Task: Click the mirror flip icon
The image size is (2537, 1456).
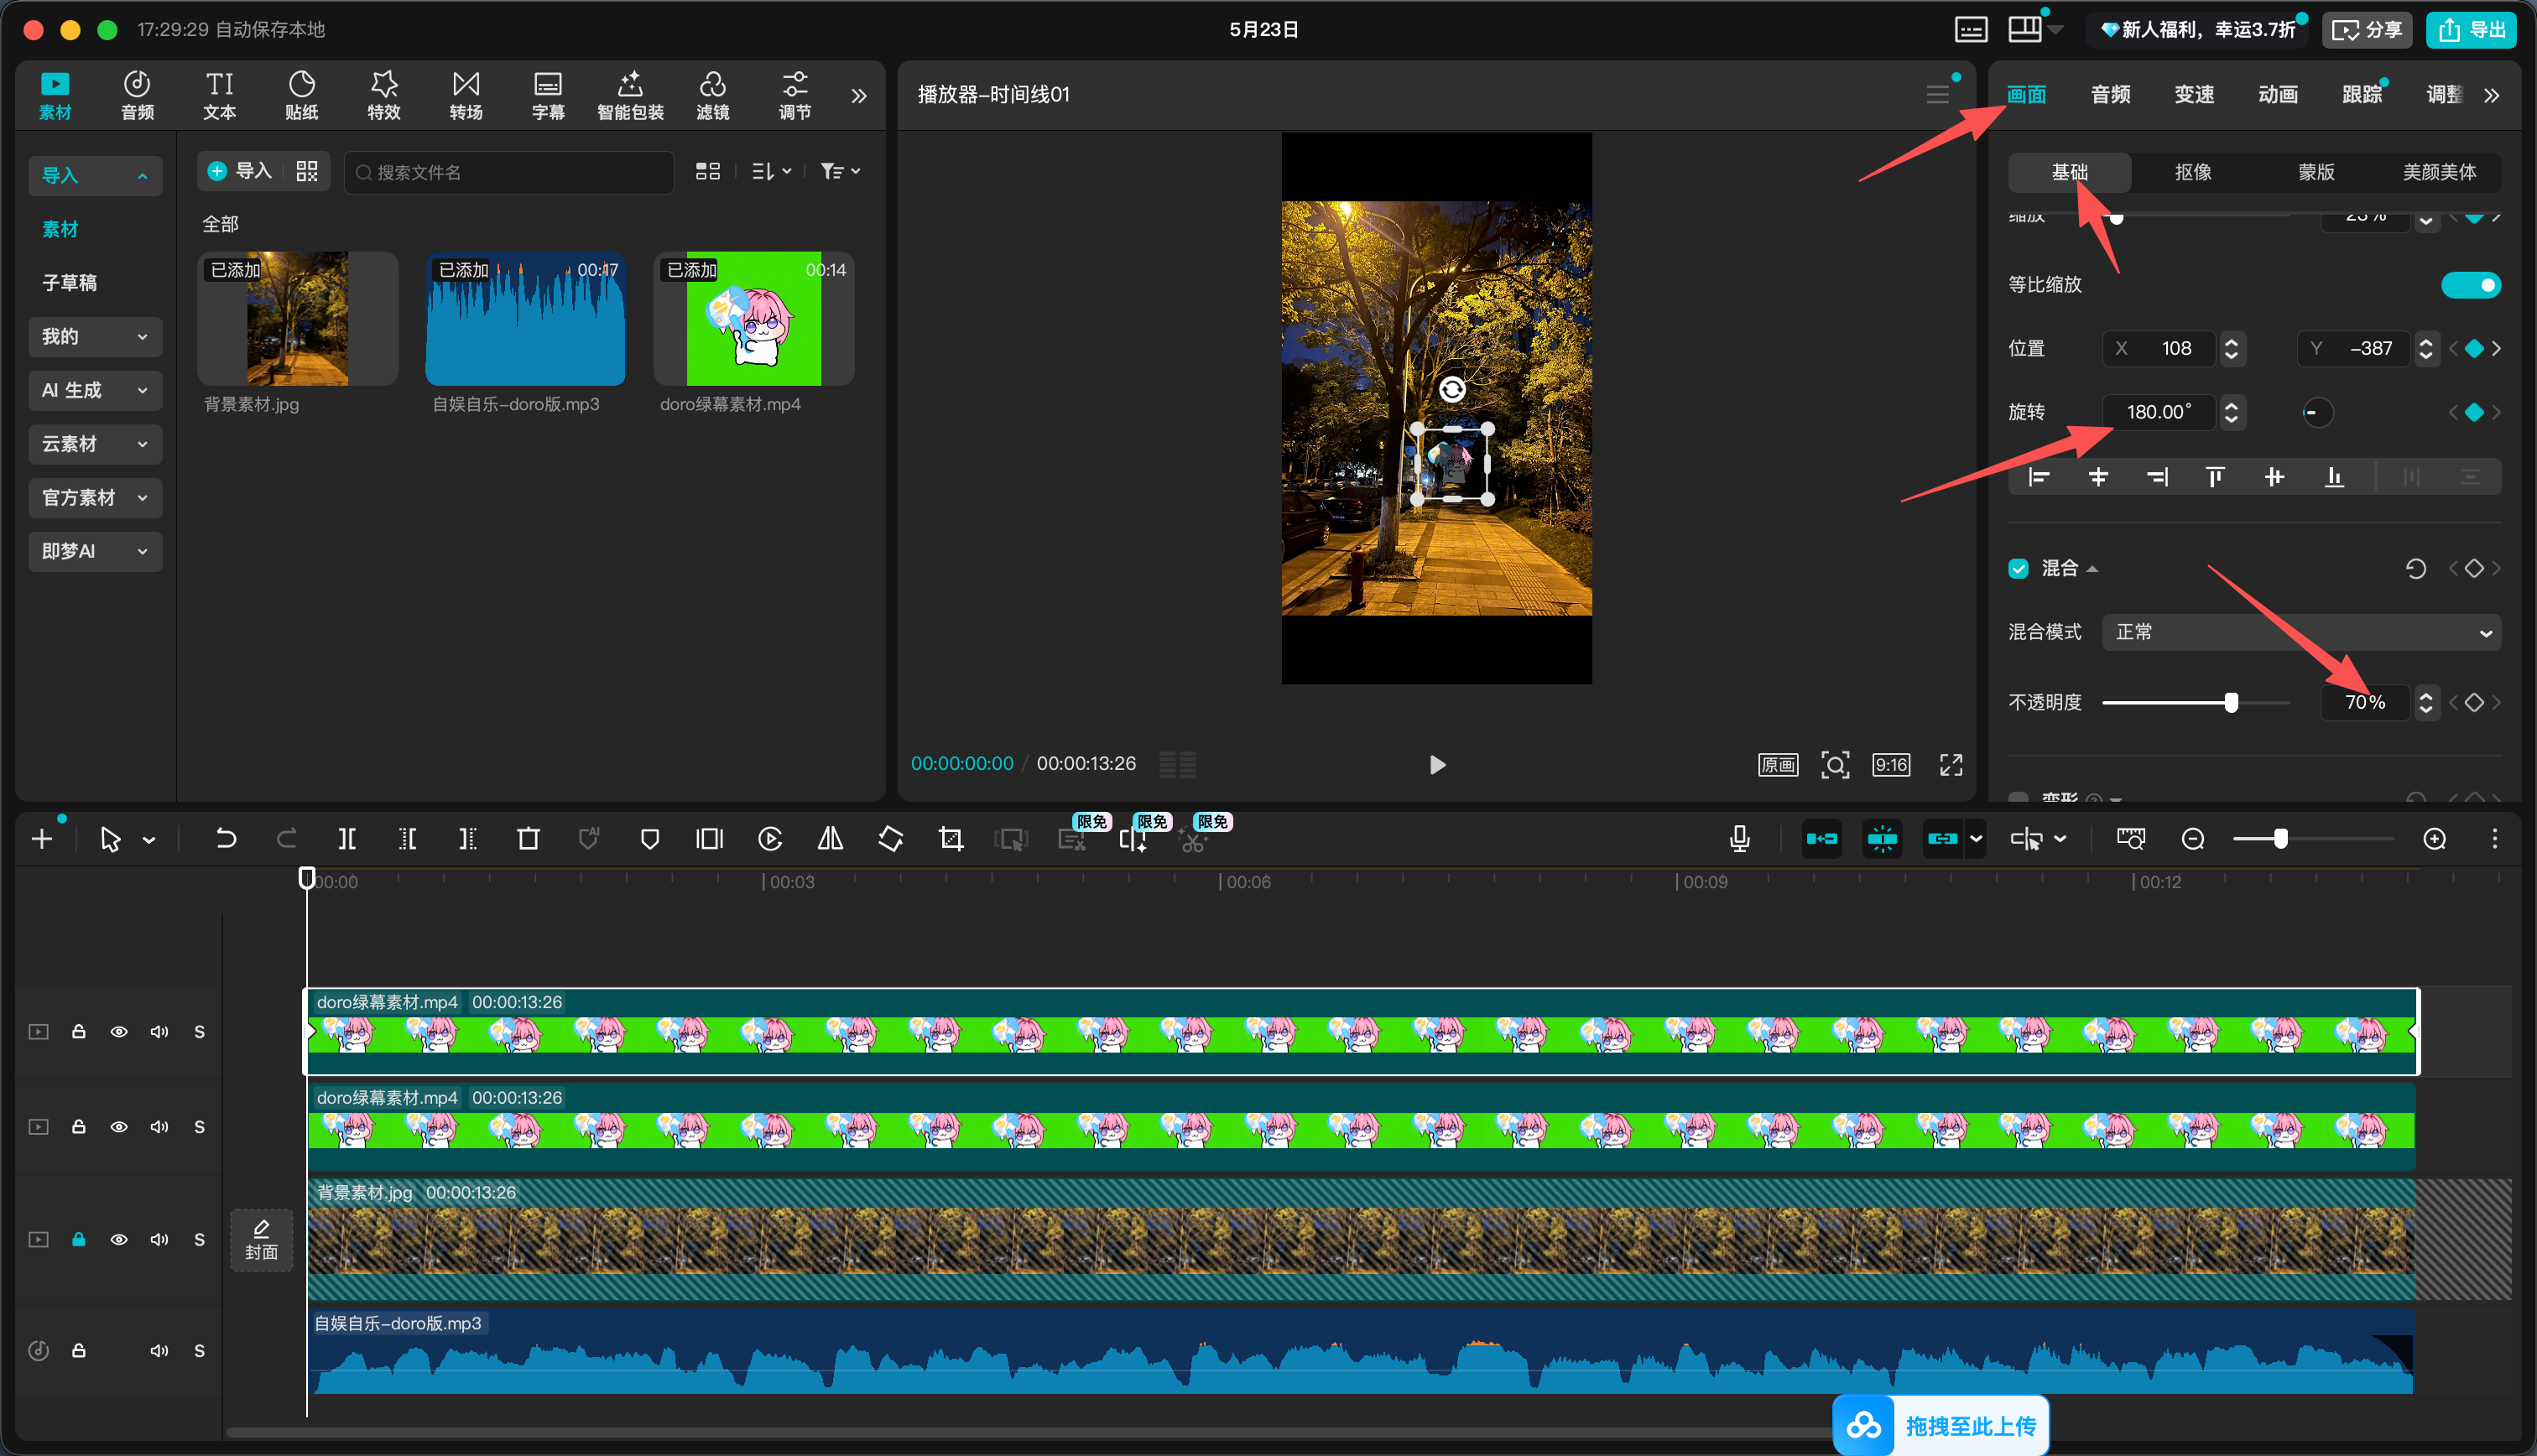Action: tap(830, 839)
